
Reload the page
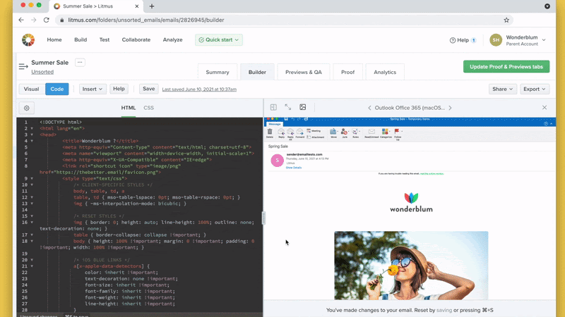tap(47, 20)
